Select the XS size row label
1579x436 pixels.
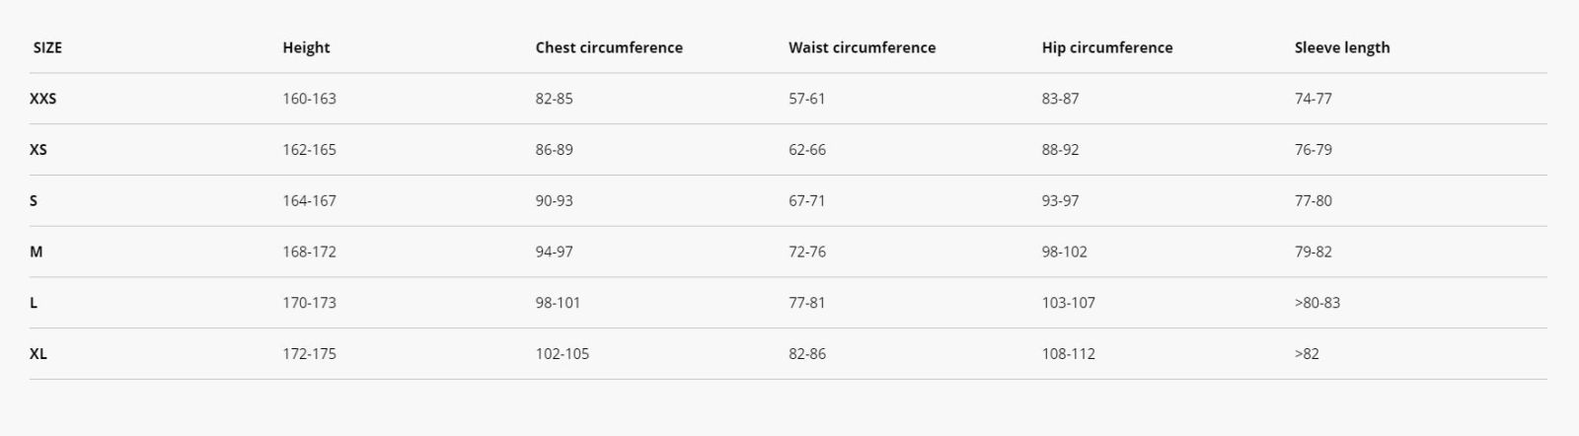click(38, 150)
